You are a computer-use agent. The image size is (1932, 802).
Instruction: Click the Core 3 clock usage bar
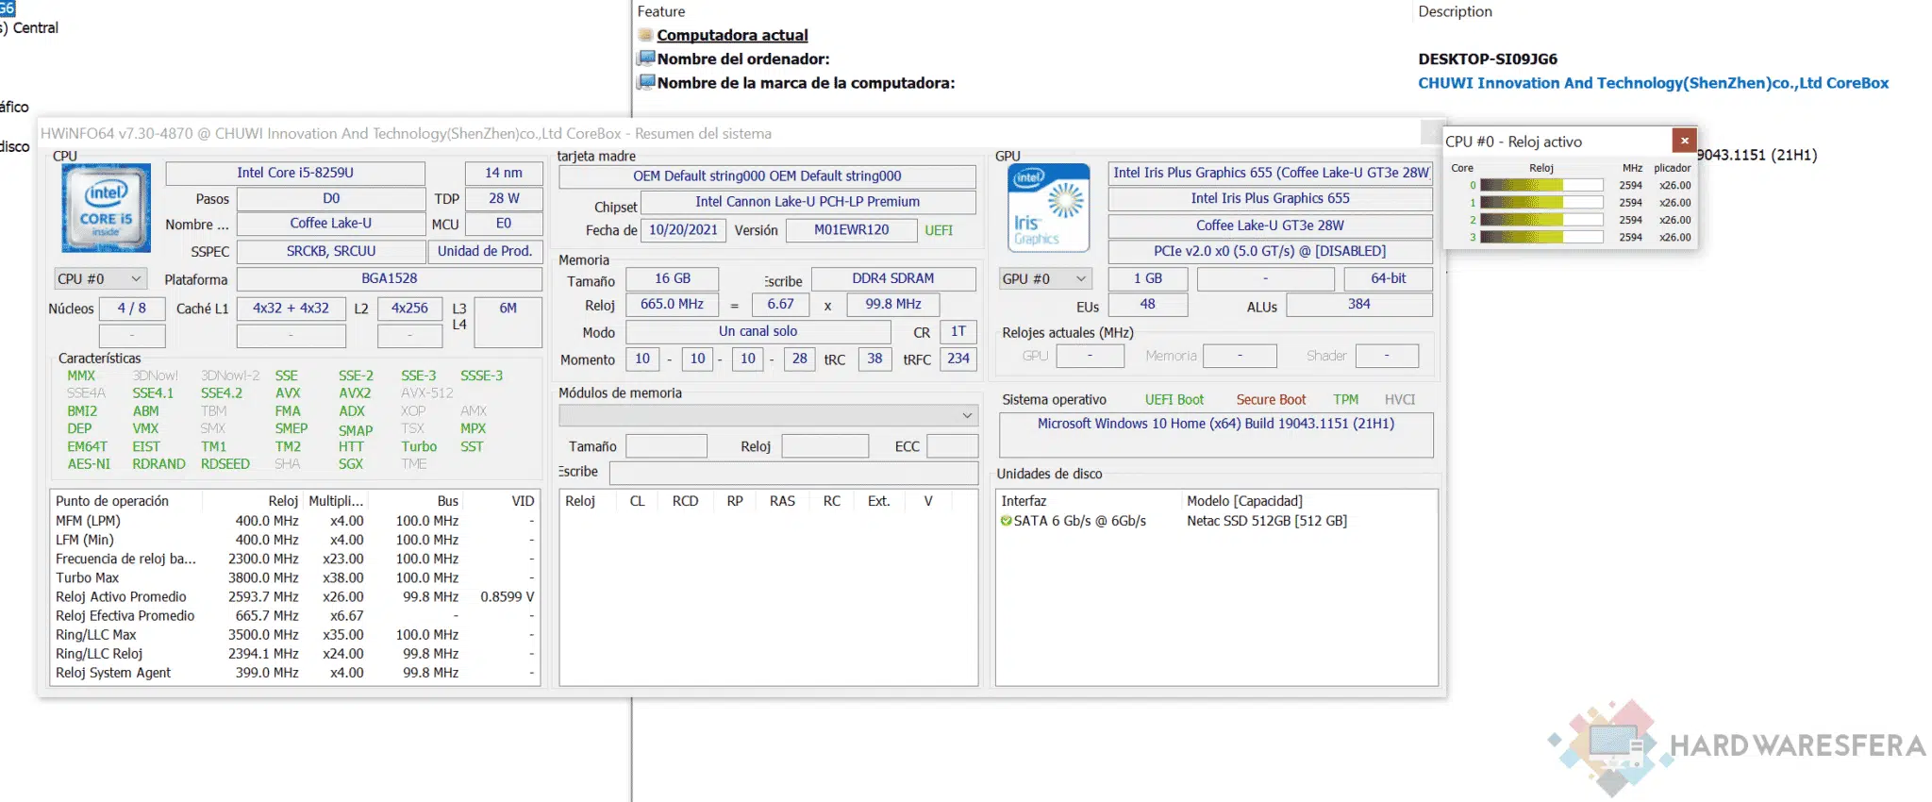coord(1541,238)
